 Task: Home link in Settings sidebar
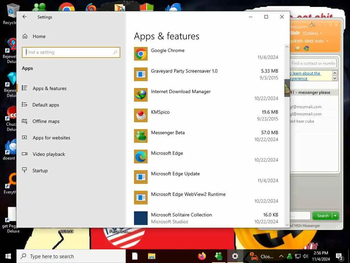[39, 36]
